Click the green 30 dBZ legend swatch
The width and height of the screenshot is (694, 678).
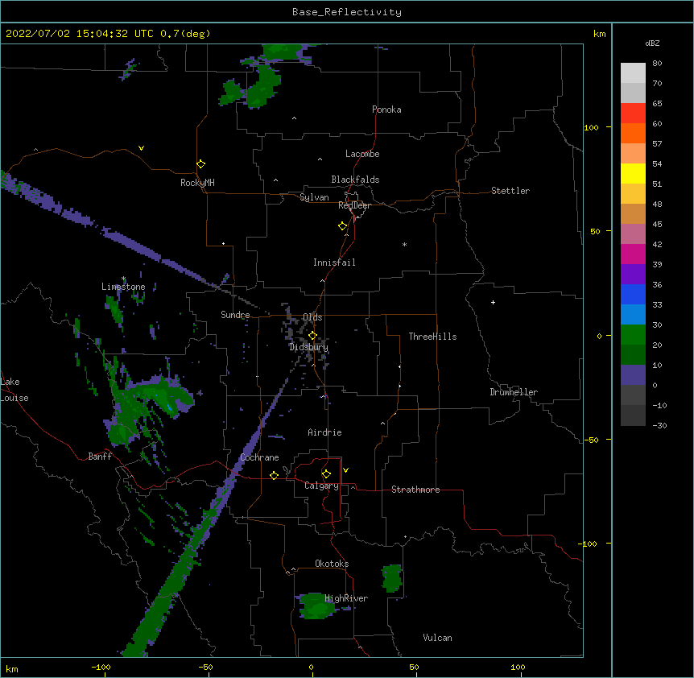coord(633,335)
